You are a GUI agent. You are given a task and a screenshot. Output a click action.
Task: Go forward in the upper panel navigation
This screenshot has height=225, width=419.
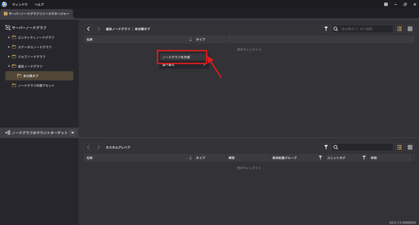click(x=99, y=29)
